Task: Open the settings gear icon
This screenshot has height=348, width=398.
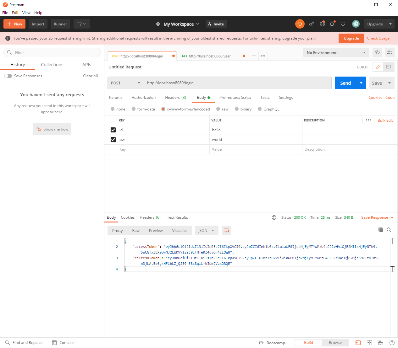Action: tap(322, 24)
